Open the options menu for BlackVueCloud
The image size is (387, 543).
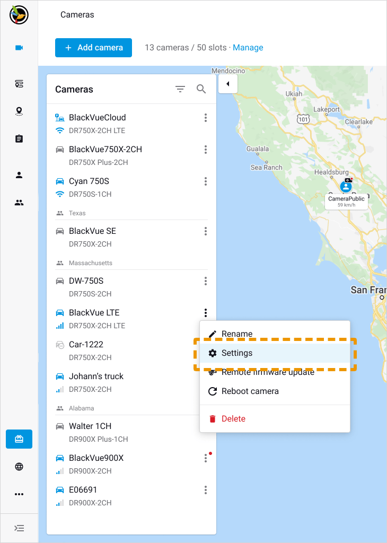pos(206,118)
